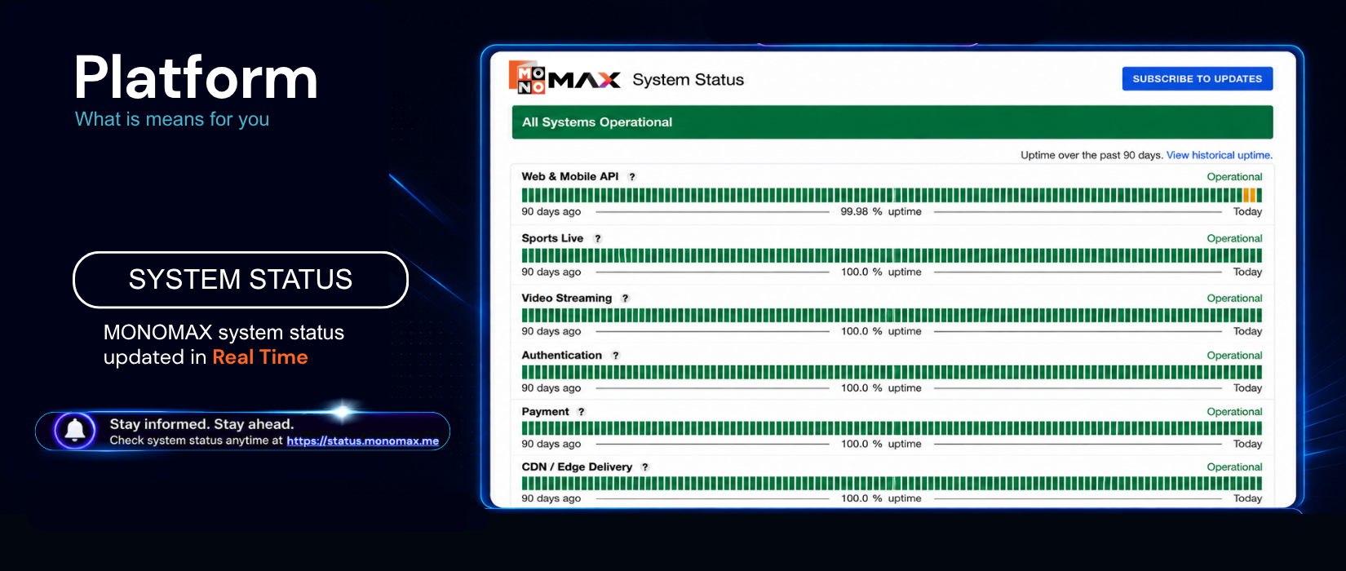This screenshot has height=571, width=1346.
Task: Click the help icon next to Video Streaming
Action: [x=626, y=299]
